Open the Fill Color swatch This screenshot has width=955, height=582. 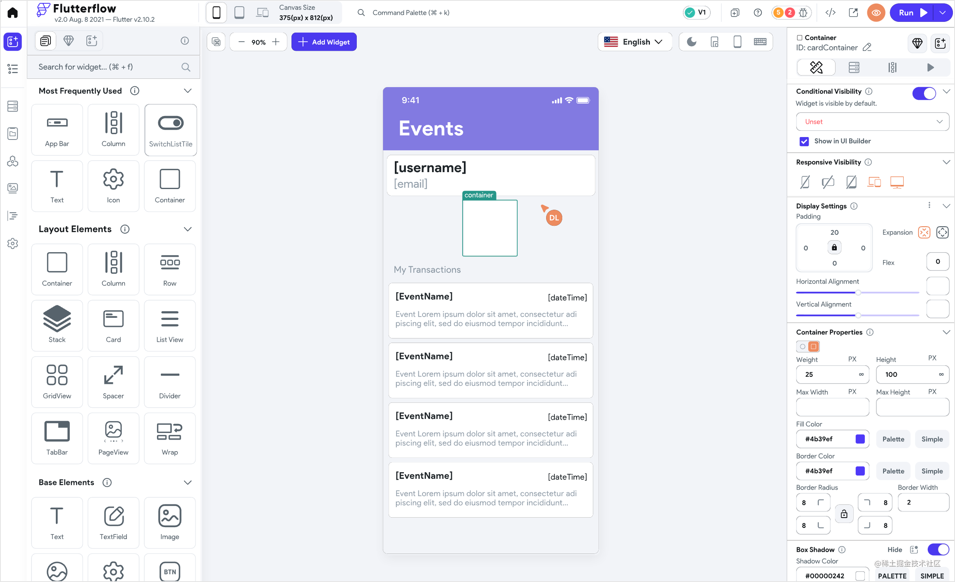tap(860, 439)
